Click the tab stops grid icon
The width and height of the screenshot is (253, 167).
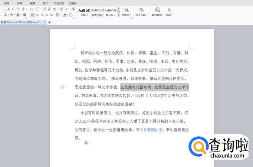coord(73,9)
